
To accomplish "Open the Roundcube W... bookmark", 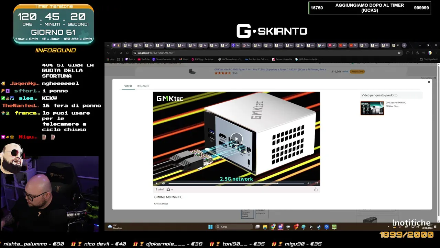I will (307, 59).
